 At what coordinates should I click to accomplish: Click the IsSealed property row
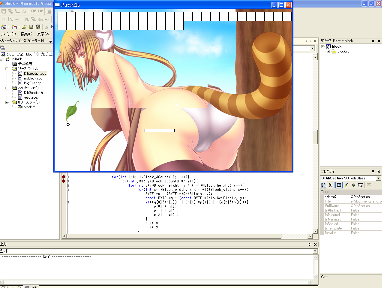(x=351, y=224)
